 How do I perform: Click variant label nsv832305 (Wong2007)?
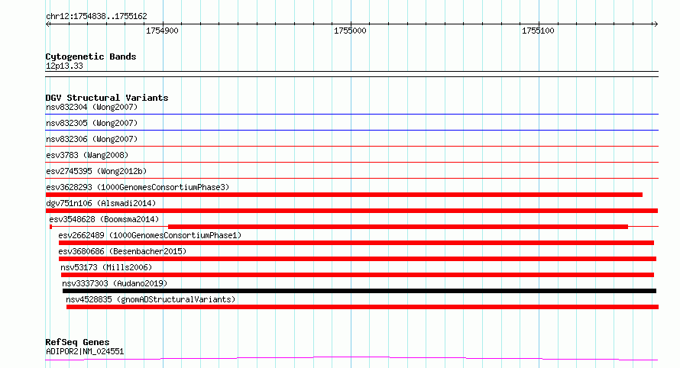[x=92, y=123]
